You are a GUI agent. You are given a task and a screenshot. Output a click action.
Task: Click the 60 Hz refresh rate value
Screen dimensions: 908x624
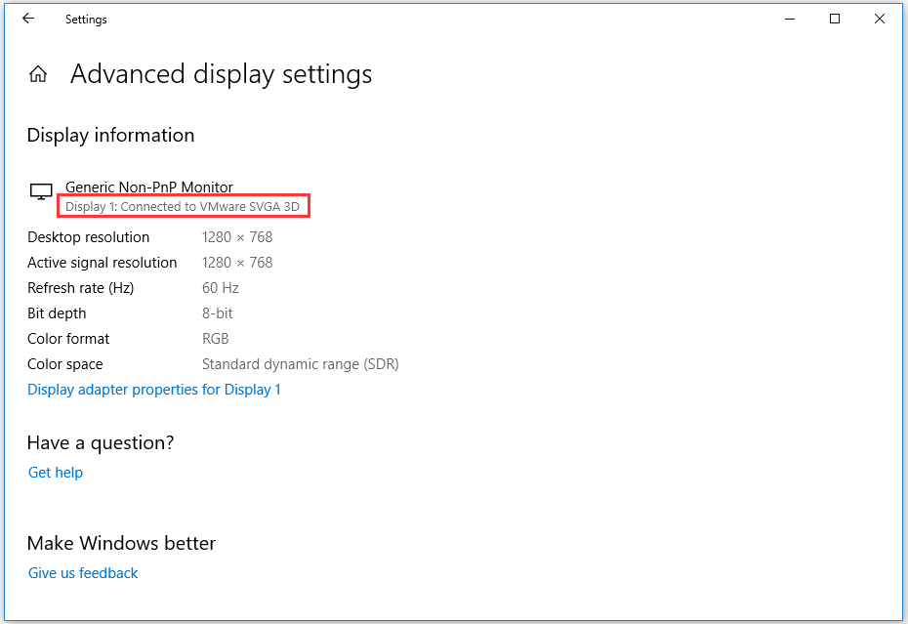[221, 288]
